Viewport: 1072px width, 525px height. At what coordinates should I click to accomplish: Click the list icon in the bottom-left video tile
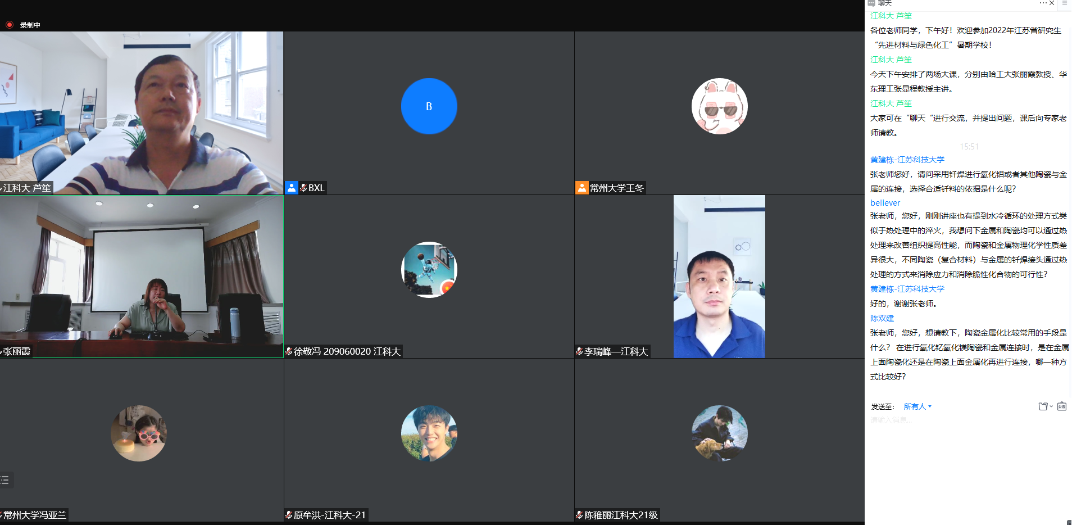[x=5, y=480]
